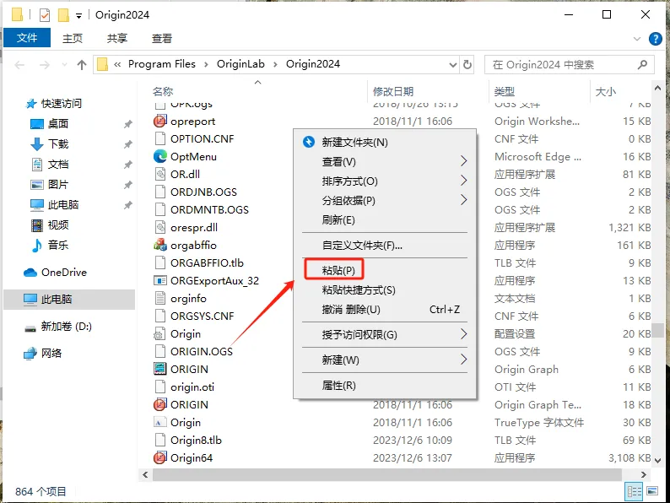Expand the 新建(W) submenu

[385, 360]
